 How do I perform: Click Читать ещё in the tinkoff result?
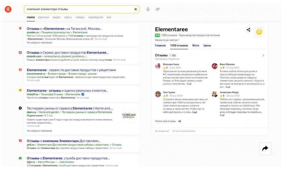click(x=82, y=97)
